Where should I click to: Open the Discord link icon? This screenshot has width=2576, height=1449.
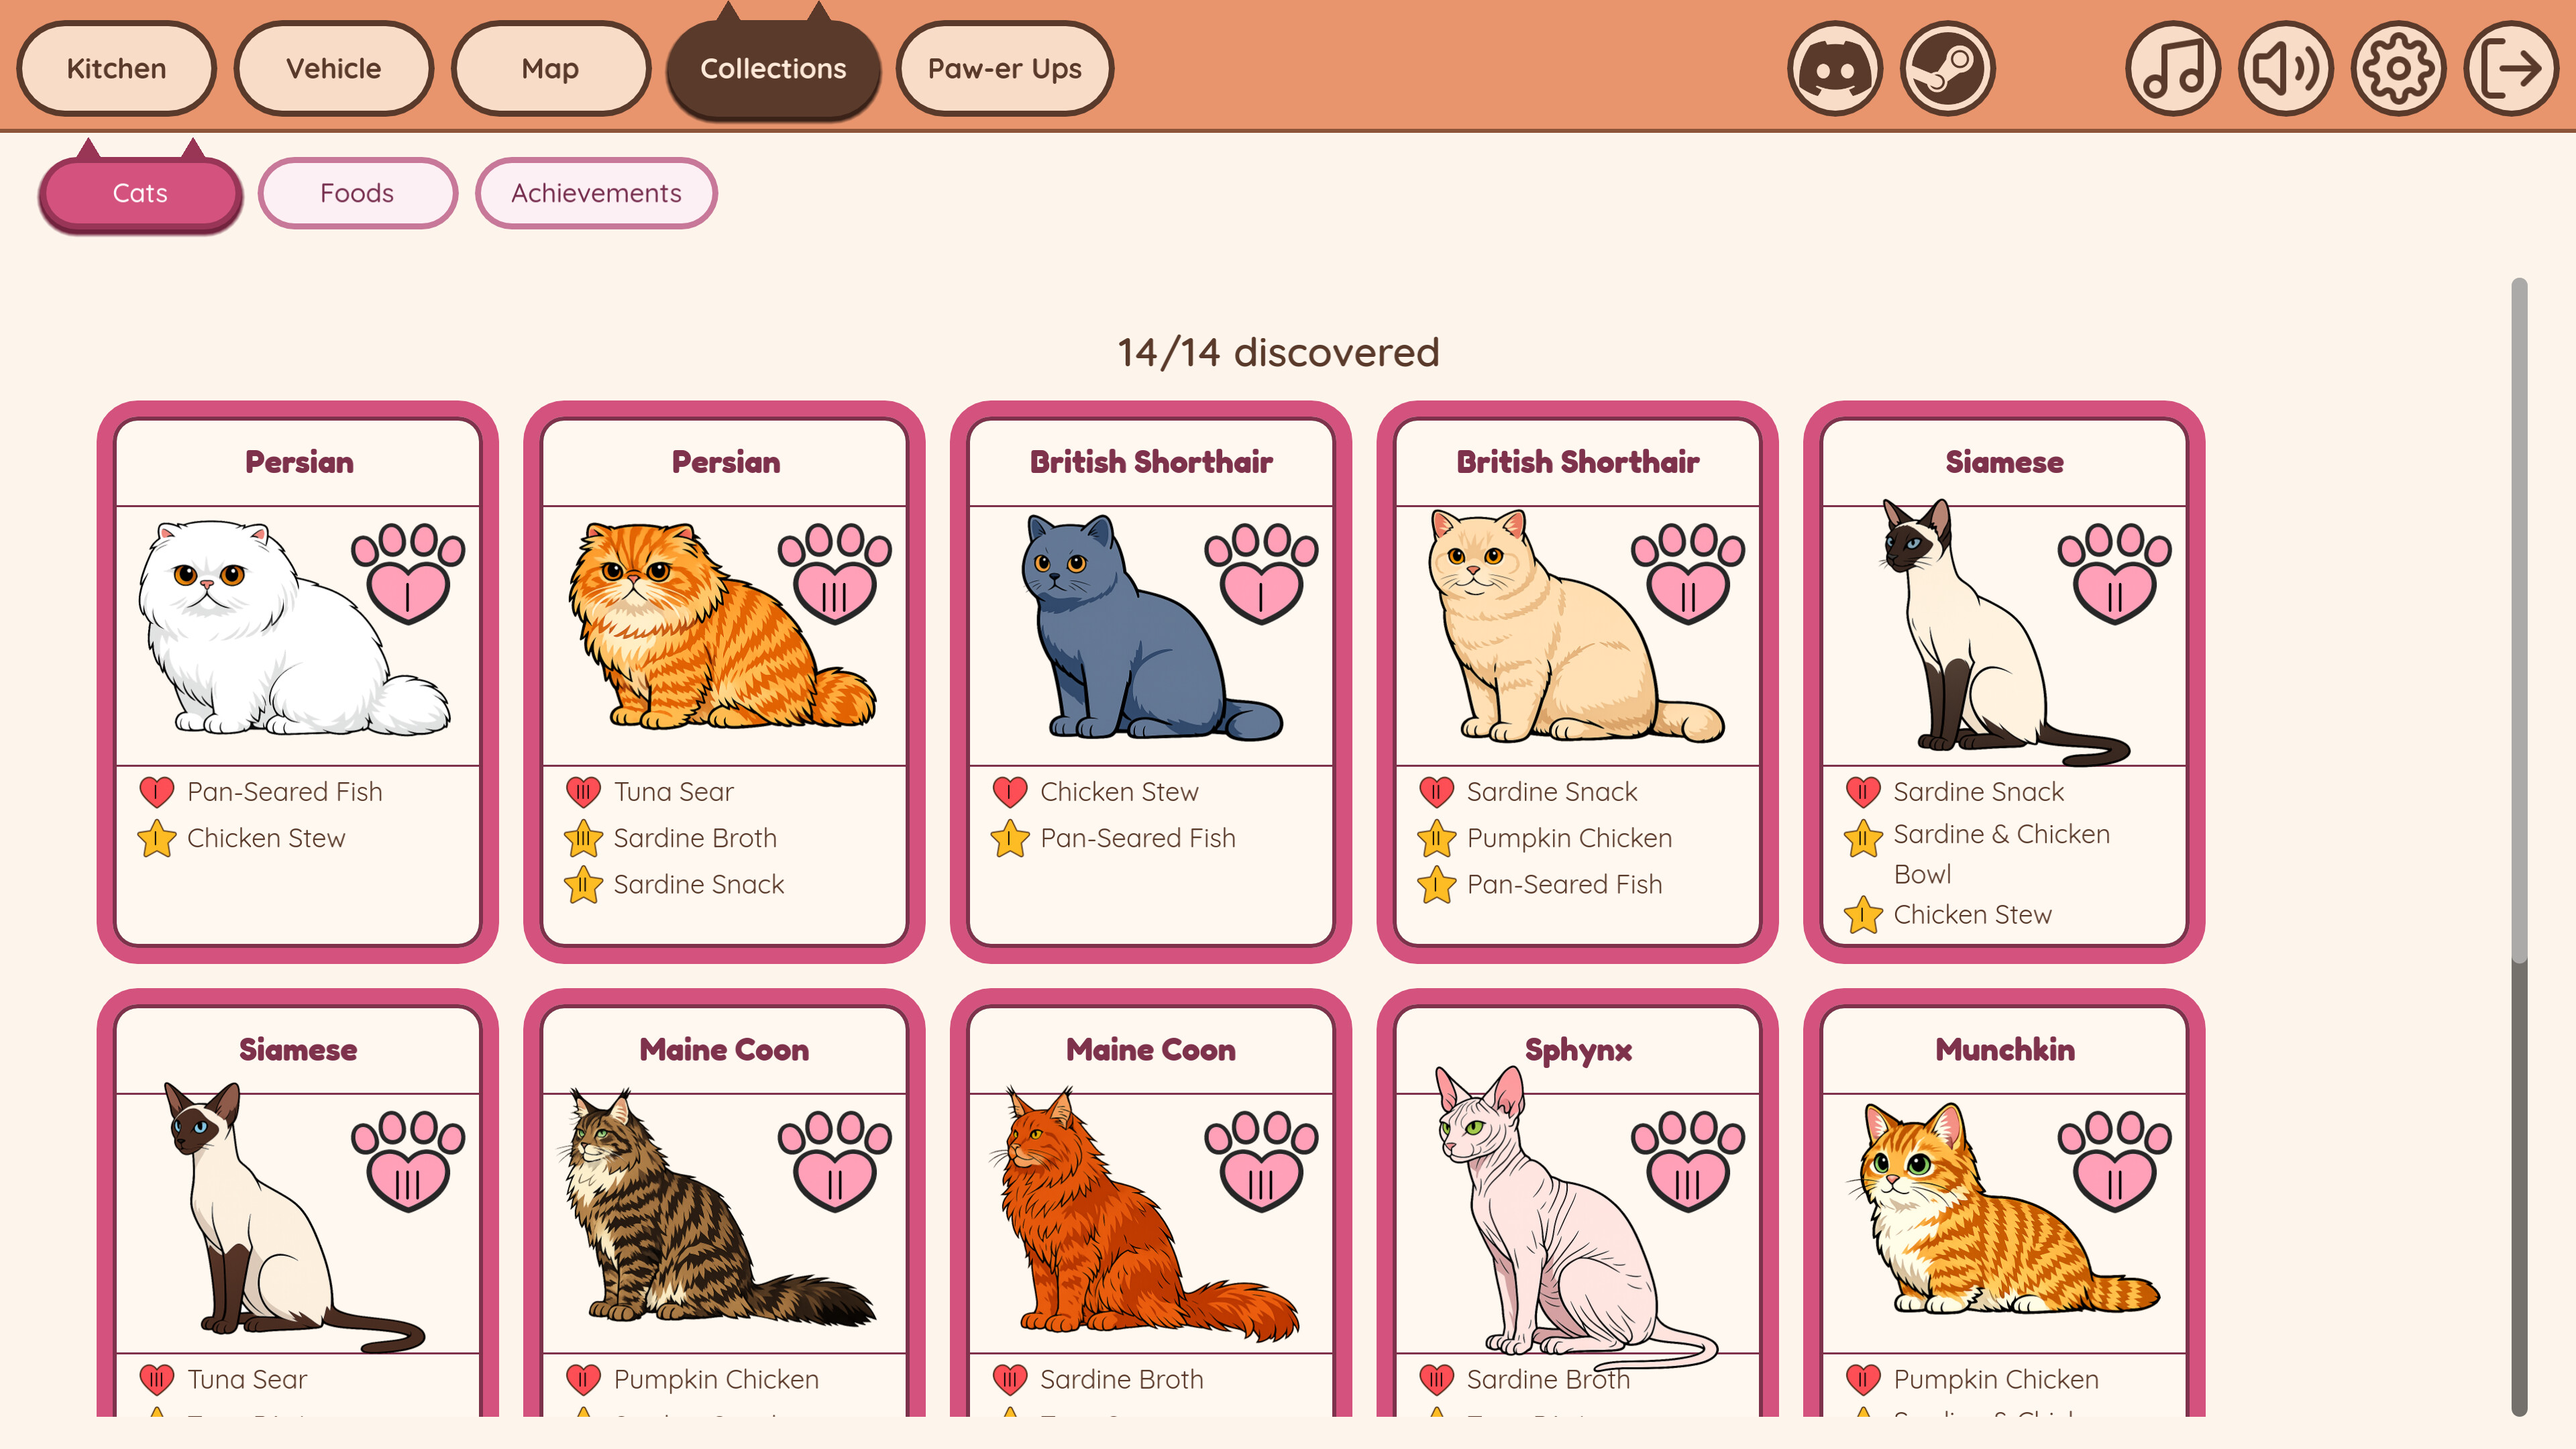click(x=1834, y=69)
